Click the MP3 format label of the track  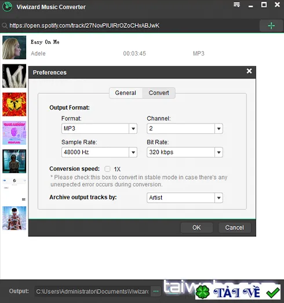pos(199,53)
